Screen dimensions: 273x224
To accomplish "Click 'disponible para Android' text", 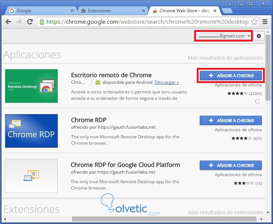I will click(127, 82).
